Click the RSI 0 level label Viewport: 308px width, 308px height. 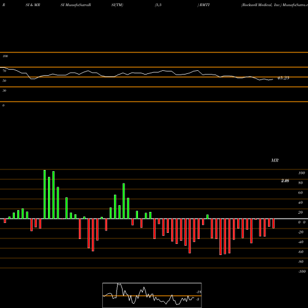pyautogui.click(x=3, y=105)
